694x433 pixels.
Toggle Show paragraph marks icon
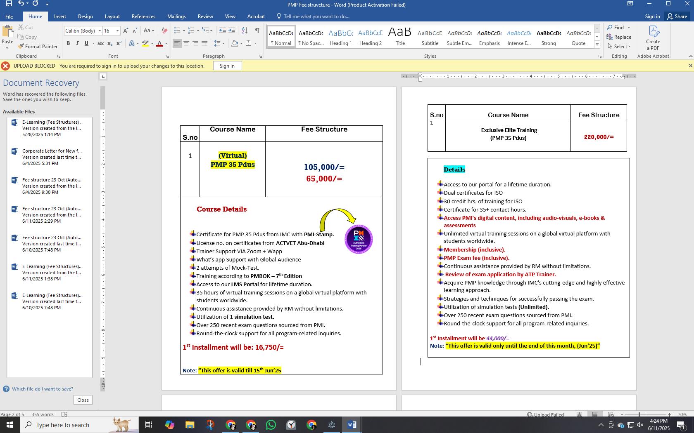click(257, 31)
